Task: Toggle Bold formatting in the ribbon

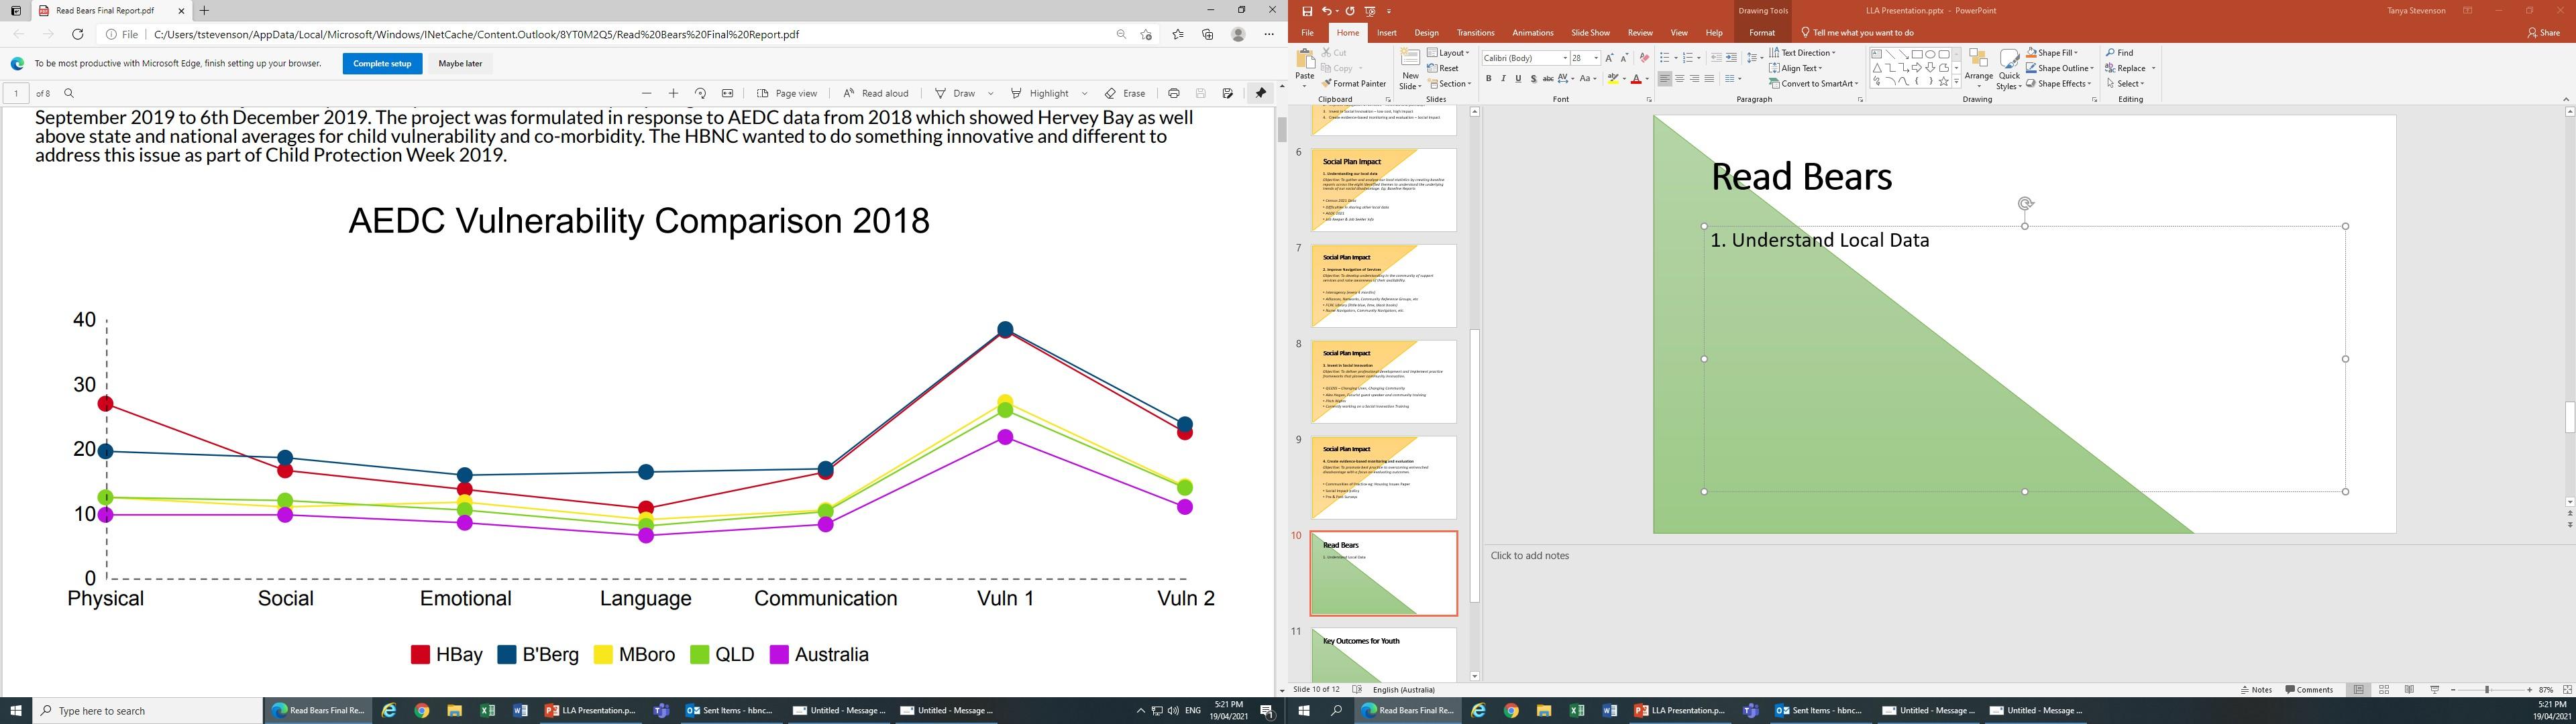Action: click(1488, 79)
